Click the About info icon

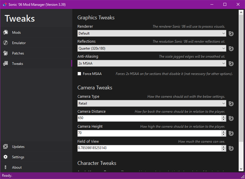[x=5, y=167]
